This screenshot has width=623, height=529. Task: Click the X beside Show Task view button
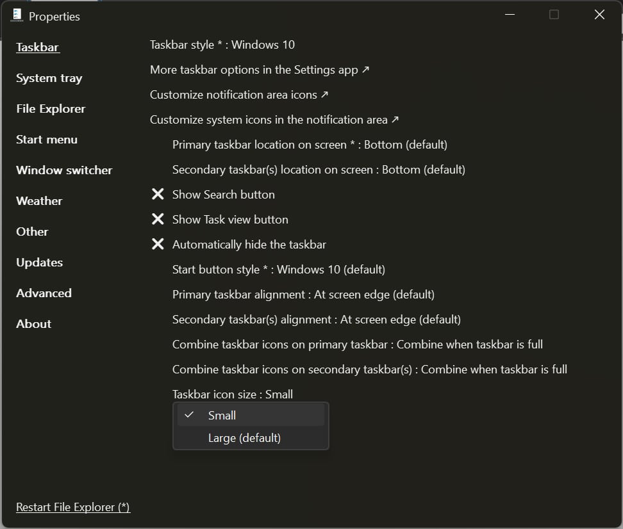tap(158, 219)
